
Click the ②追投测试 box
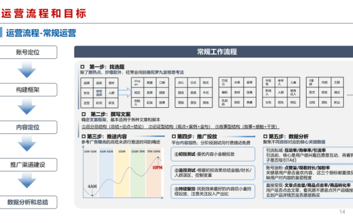[213, 173]
